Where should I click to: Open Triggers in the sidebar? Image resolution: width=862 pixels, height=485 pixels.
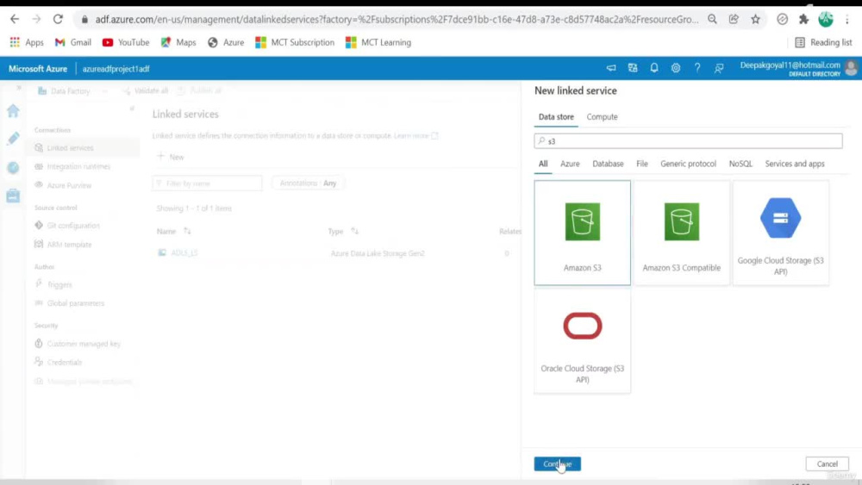pos(59,284)
